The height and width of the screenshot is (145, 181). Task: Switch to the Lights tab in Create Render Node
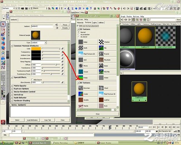[x=95, y=23]
